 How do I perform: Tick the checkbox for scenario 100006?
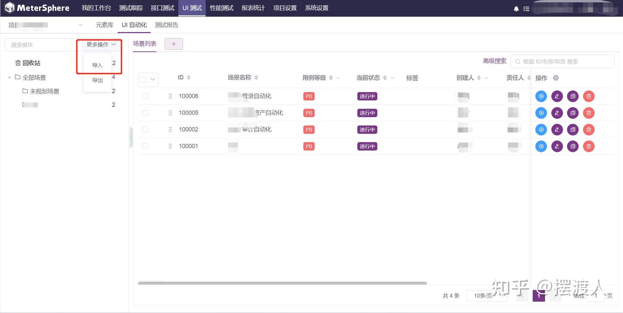(x=145, y=96)
